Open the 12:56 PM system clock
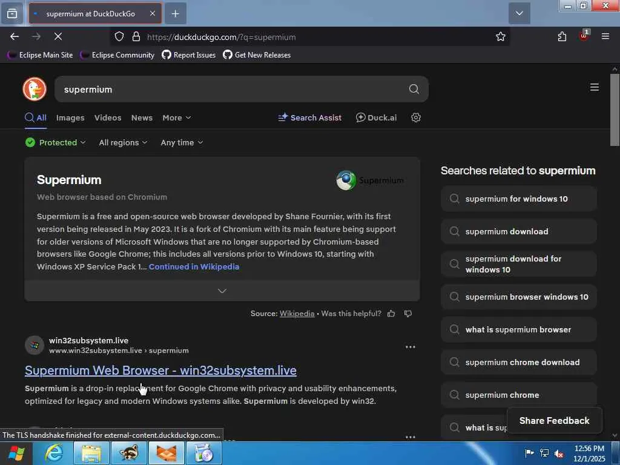Screen dimensions: 620x465 point(589,453)
